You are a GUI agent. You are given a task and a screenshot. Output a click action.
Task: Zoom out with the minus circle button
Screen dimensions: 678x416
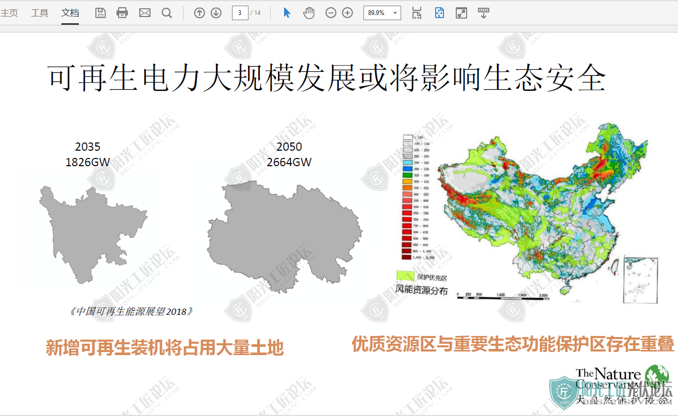point(331,13)
